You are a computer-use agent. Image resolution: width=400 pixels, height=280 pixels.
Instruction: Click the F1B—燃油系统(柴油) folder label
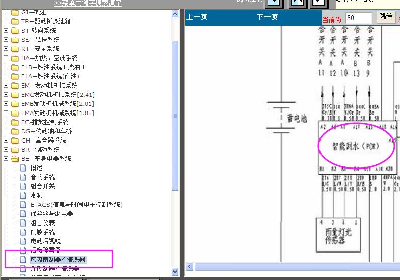[x=53, y=67]
